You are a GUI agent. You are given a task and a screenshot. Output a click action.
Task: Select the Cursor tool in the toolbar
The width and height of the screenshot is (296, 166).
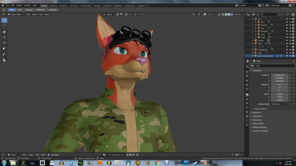click(4, 26)
